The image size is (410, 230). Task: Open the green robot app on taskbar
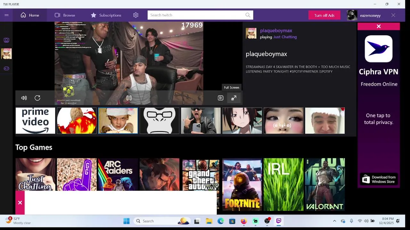point(255,221)
